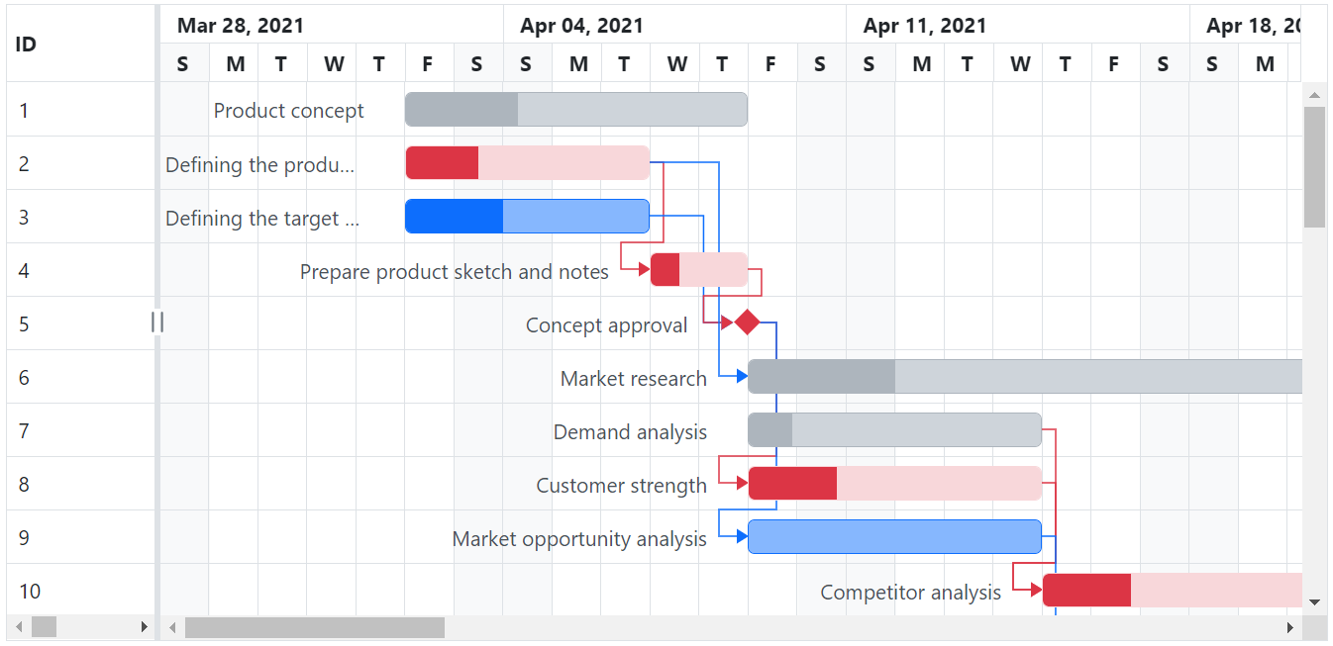Click the Apr 11, 2021 week header

[x=925, y=25]
